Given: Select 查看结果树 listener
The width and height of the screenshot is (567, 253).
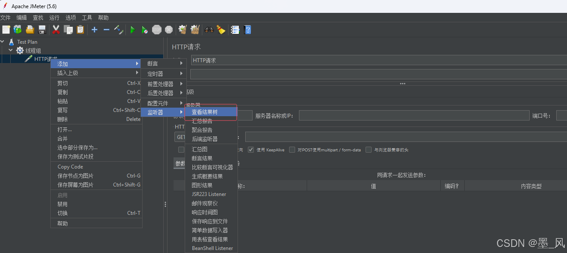Looking at the screenshot, I should pos(211,112).
